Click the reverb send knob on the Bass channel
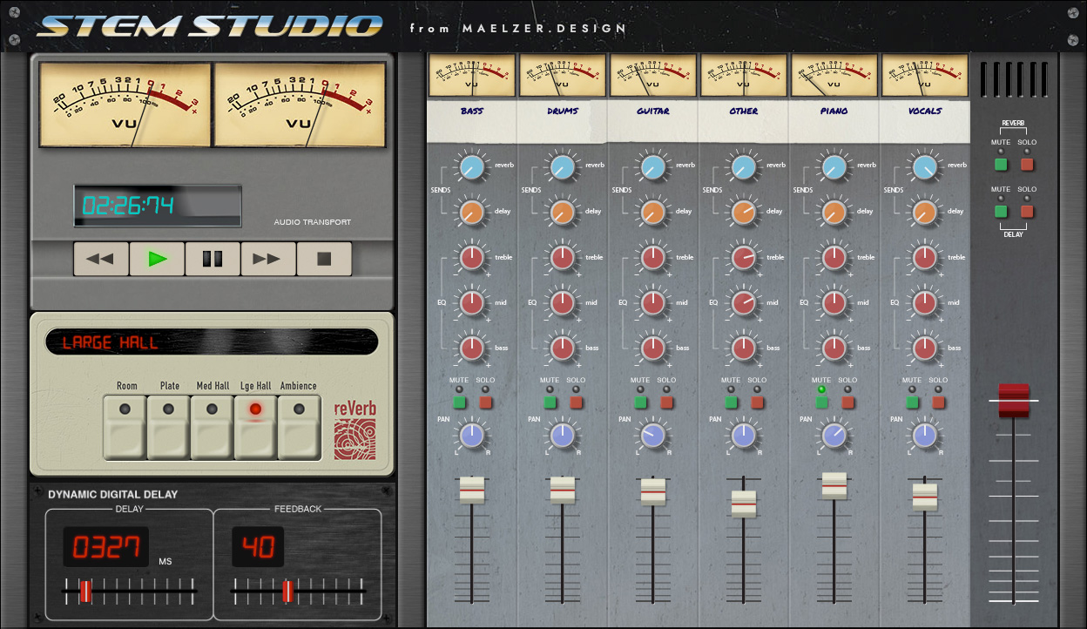The image size is (1087, 629). (x=471, y=166)
